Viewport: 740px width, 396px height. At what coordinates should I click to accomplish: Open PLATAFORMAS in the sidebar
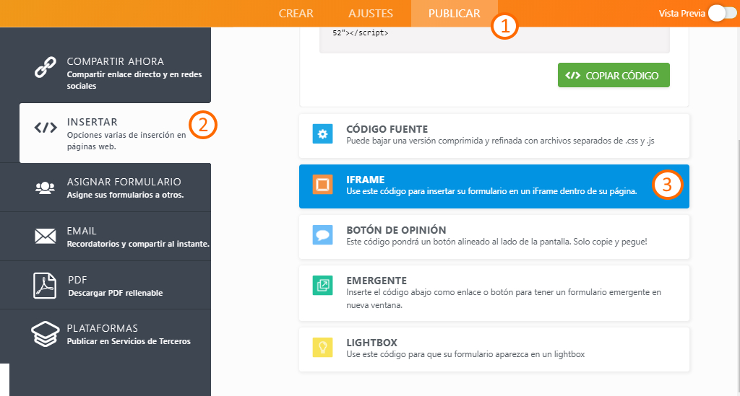pos(106,334)
